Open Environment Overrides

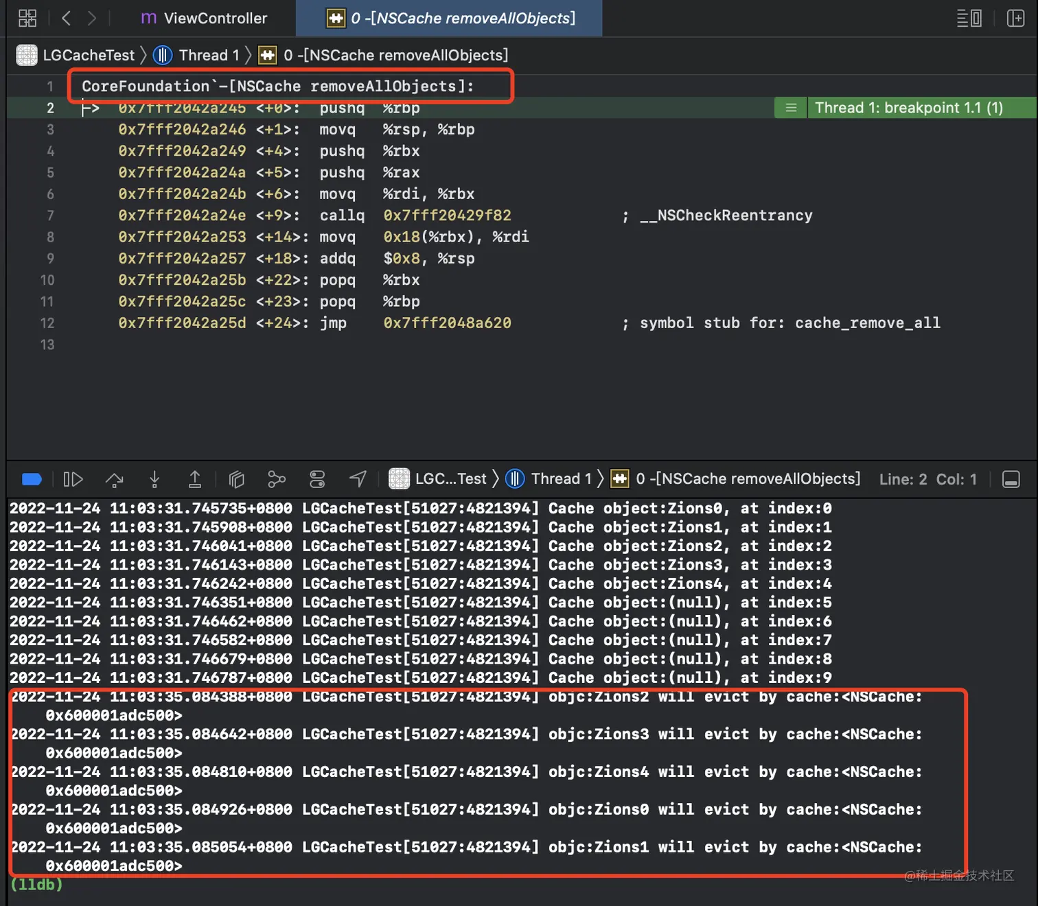[317, 479]
